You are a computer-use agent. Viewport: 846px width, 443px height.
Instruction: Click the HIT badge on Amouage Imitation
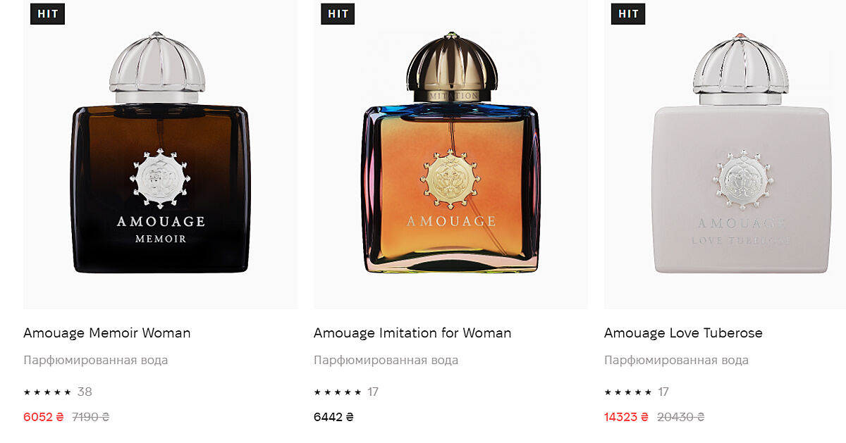point(338,13)
